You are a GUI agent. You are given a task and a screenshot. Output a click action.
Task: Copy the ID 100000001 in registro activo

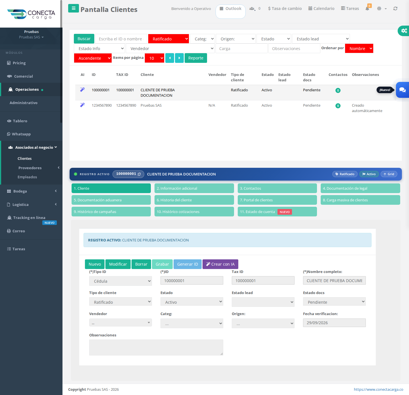139,174
